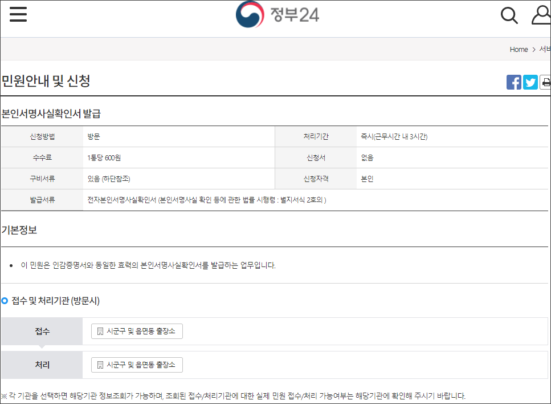This screenshot has width=551, height=404.
Task: Click the 없음 value cell
Action: click(452, 157)
